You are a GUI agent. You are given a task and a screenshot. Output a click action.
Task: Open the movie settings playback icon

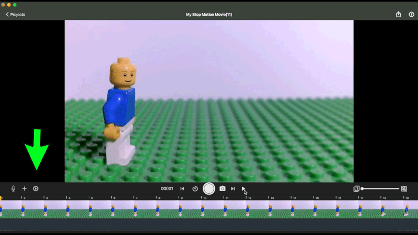click(36, 189)
